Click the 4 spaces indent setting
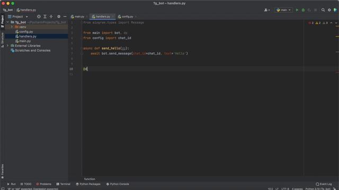This screenshot has height=190, width=339. click(297, 189)
